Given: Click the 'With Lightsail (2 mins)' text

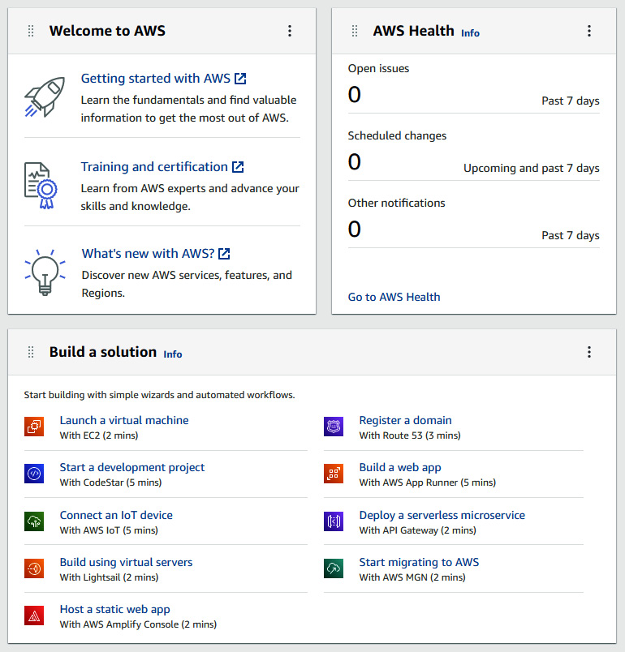Looking at the screenshot, I should 109,577.
